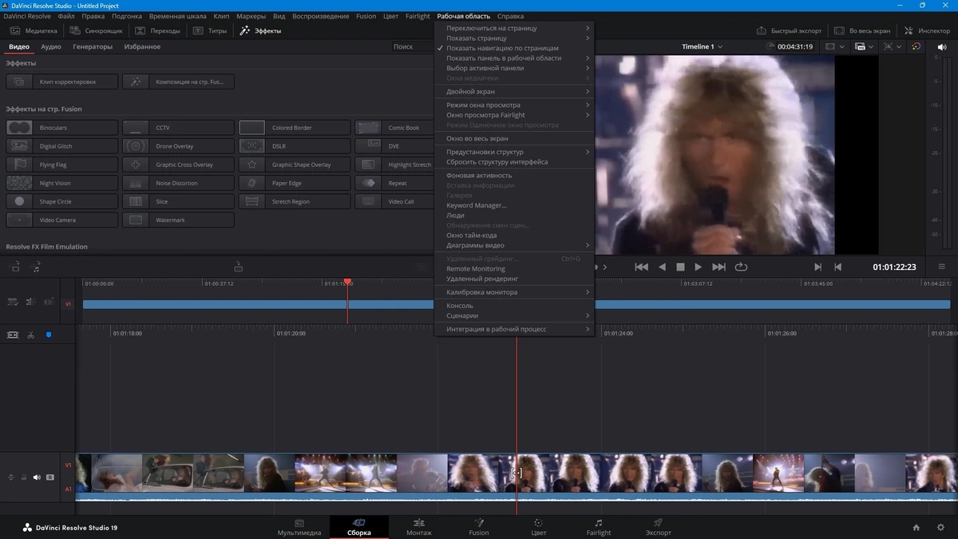Open Консоль from the menu
This screenshot has height=539, width=958.
coord(513,306)
